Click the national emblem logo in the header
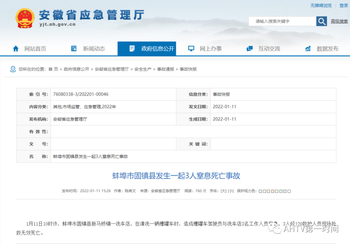The width and height of the screenshot is (350, 244). point(25,18)
